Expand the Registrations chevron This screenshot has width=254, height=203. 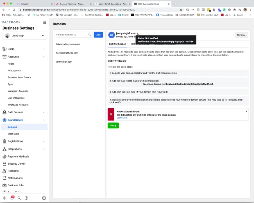[x=44, y=141]
